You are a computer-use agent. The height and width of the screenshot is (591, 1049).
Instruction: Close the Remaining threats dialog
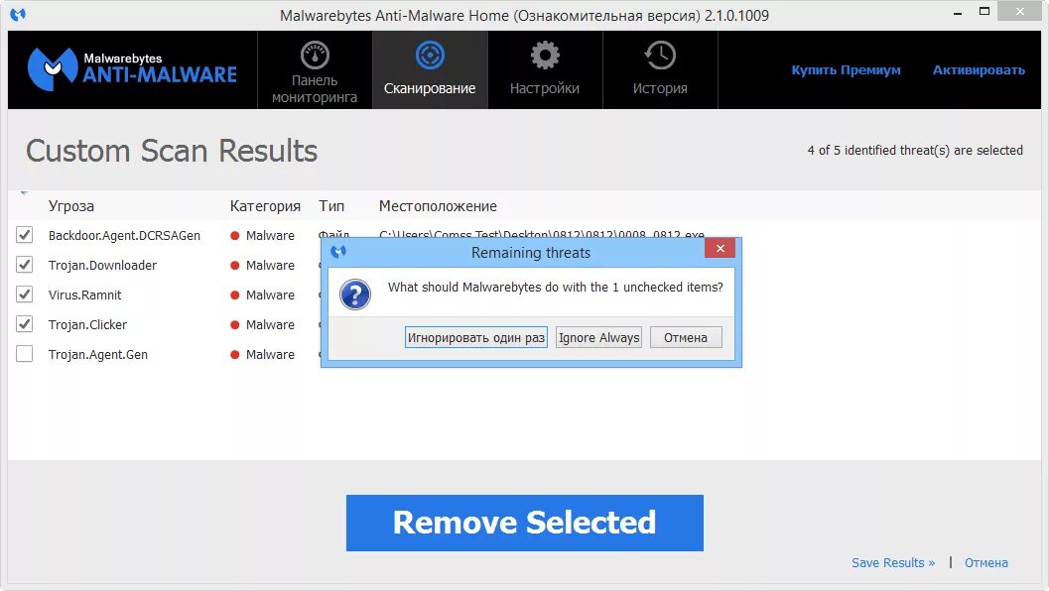coord(720,249)
